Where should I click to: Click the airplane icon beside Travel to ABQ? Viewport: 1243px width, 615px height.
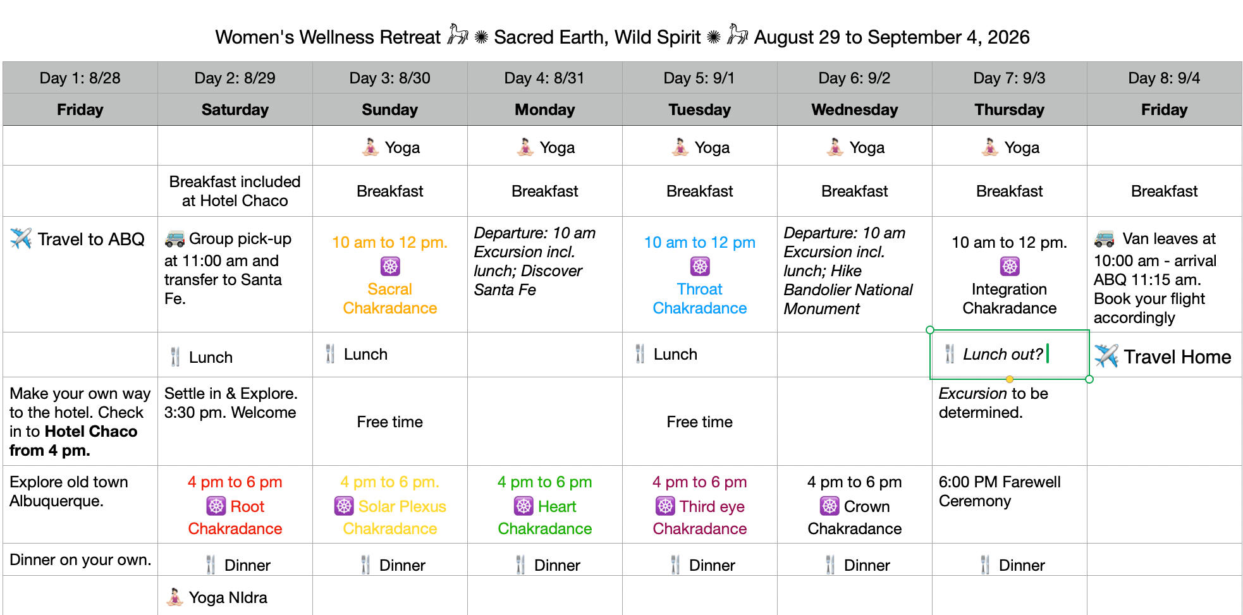pyautogui.click(x=21, y=238)
